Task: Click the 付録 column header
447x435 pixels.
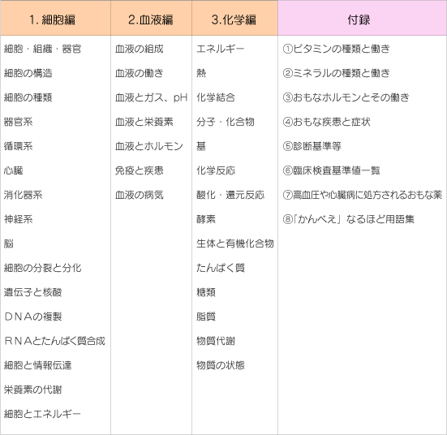Action: [x=362, y=18]
